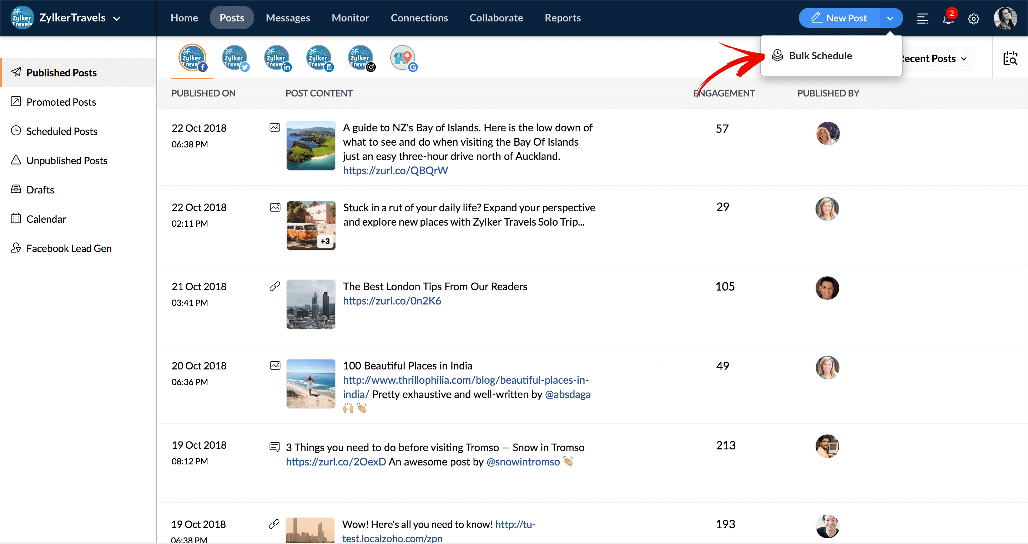
Task: Click Published Posts paper plane icon
Action: coord(16,72)
